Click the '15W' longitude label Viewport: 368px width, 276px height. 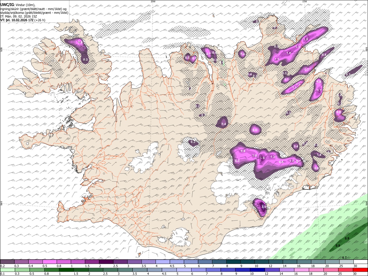pos(304,1)
